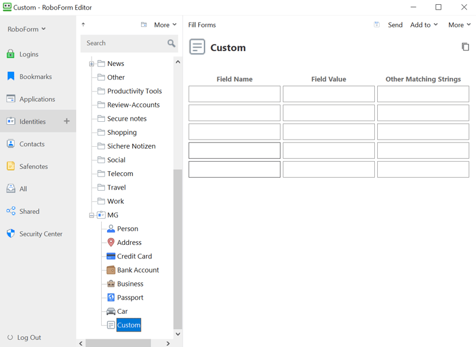Click the Field Value column header
The height and width of the screenshot is (347, 476).
tap(329, 79)
